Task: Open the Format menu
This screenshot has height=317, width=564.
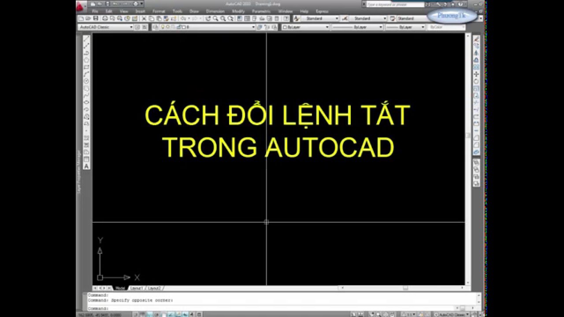Action: pos(159,11)
